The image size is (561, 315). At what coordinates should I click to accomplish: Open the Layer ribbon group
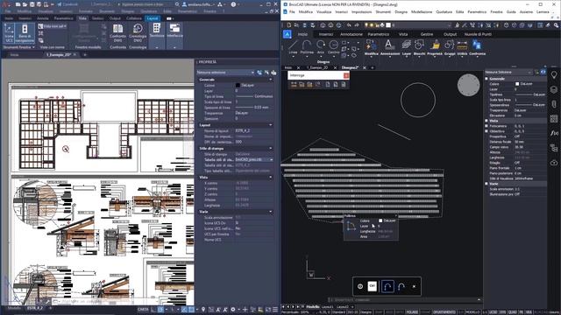(x=407, y=47)
